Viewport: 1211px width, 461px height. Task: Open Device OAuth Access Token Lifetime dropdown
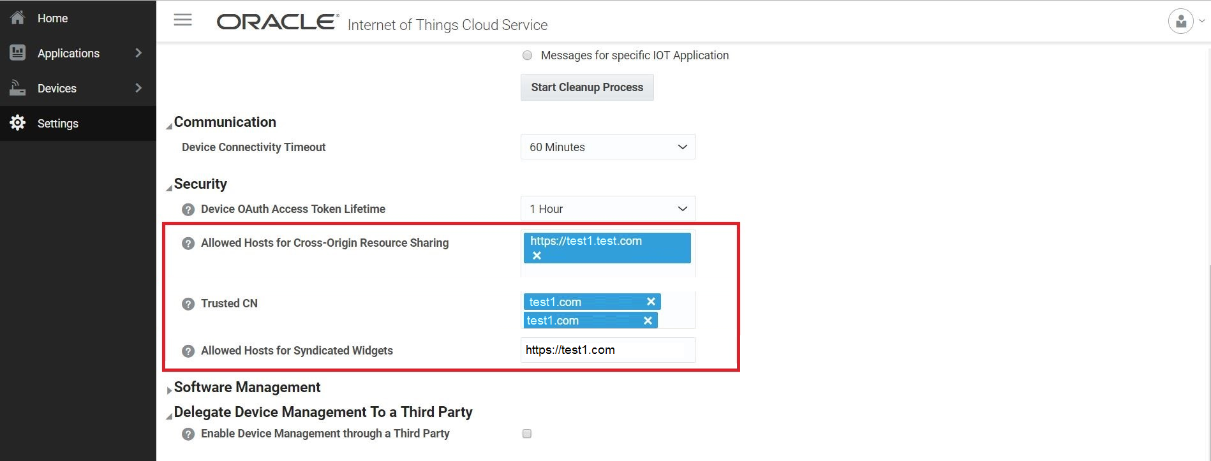[607, 209]
